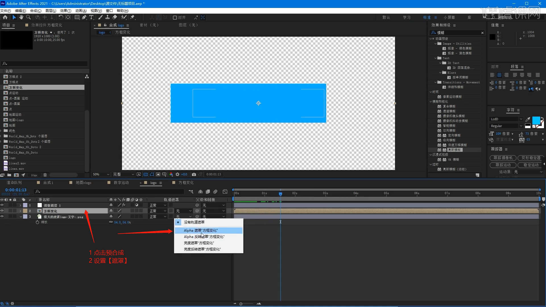Select the Puppet Pin tool
The width and height of the screenshot is (546, 307).
[133, 17]
